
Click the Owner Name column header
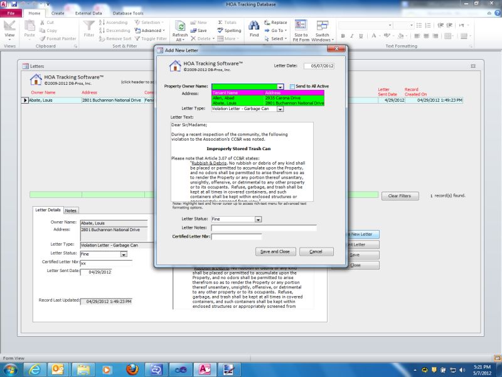click(x=43, y=92)
